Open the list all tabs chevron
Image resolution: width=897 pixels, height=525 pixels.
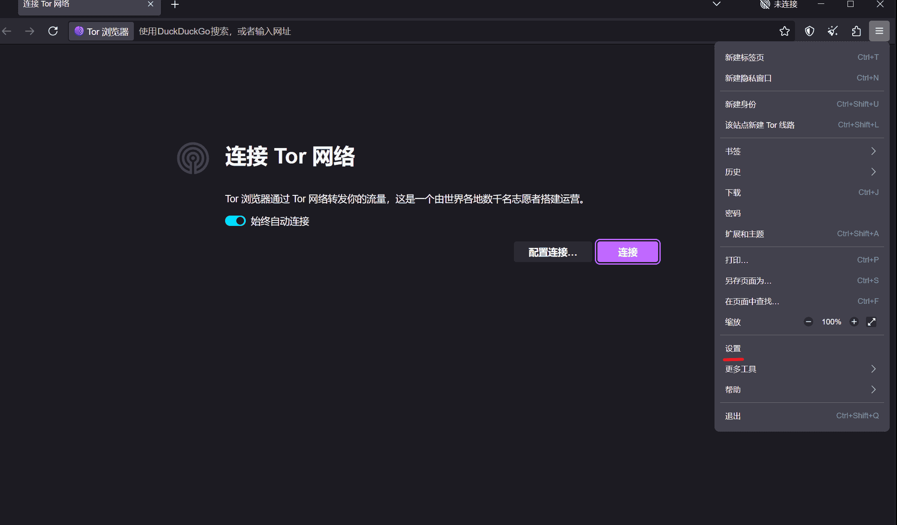717,4
